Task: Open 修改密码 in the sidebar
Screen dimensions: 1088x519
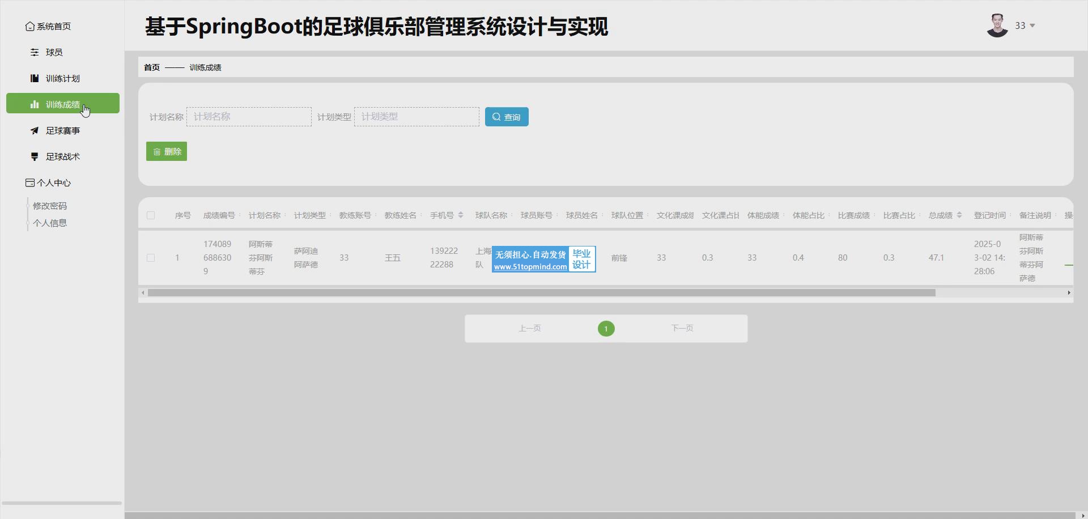Action: tap(50, 206)
